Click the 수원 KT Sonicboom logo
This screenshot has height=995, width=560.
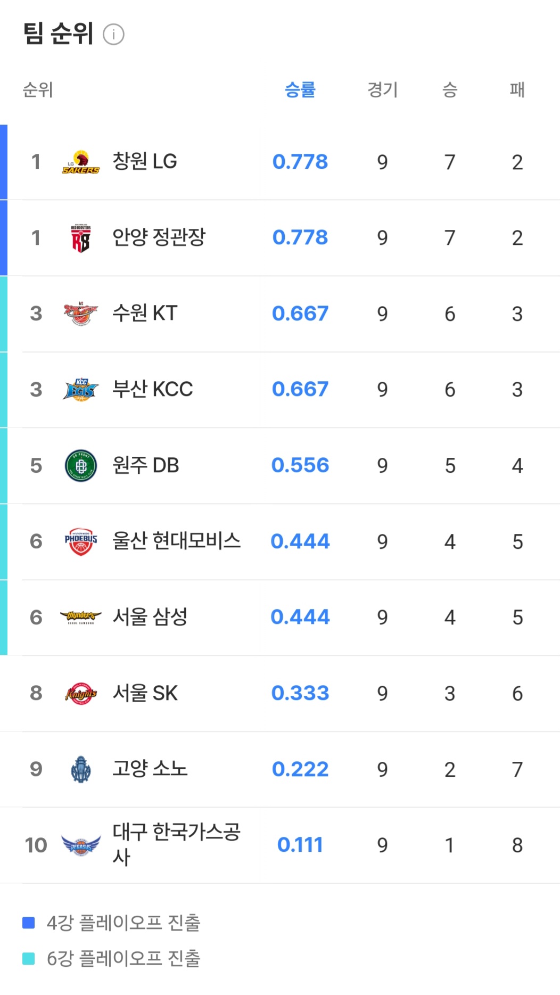click(x=81, y=314)
